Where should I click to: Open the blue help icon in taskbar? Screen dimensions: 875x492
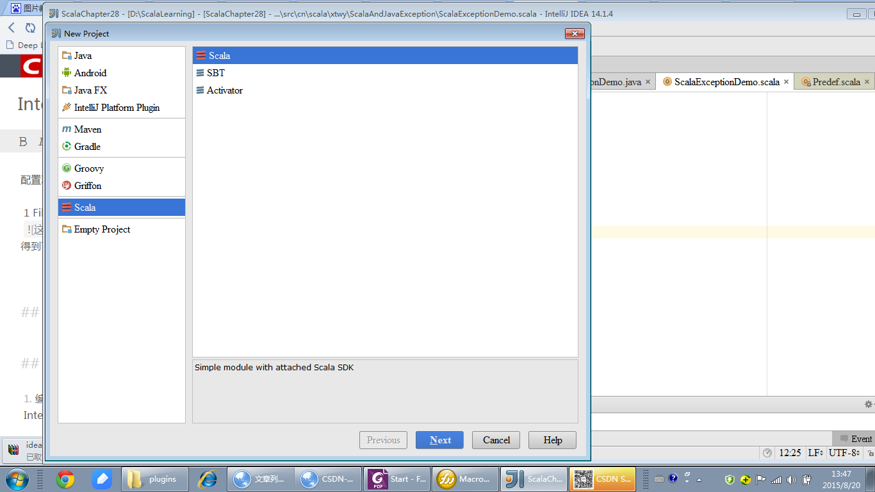(x=673, y=478)
